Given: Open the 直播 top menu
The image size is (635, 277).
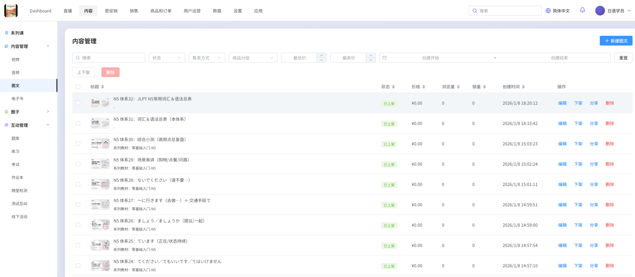Looking at the screenshot, I should point(68,11).
